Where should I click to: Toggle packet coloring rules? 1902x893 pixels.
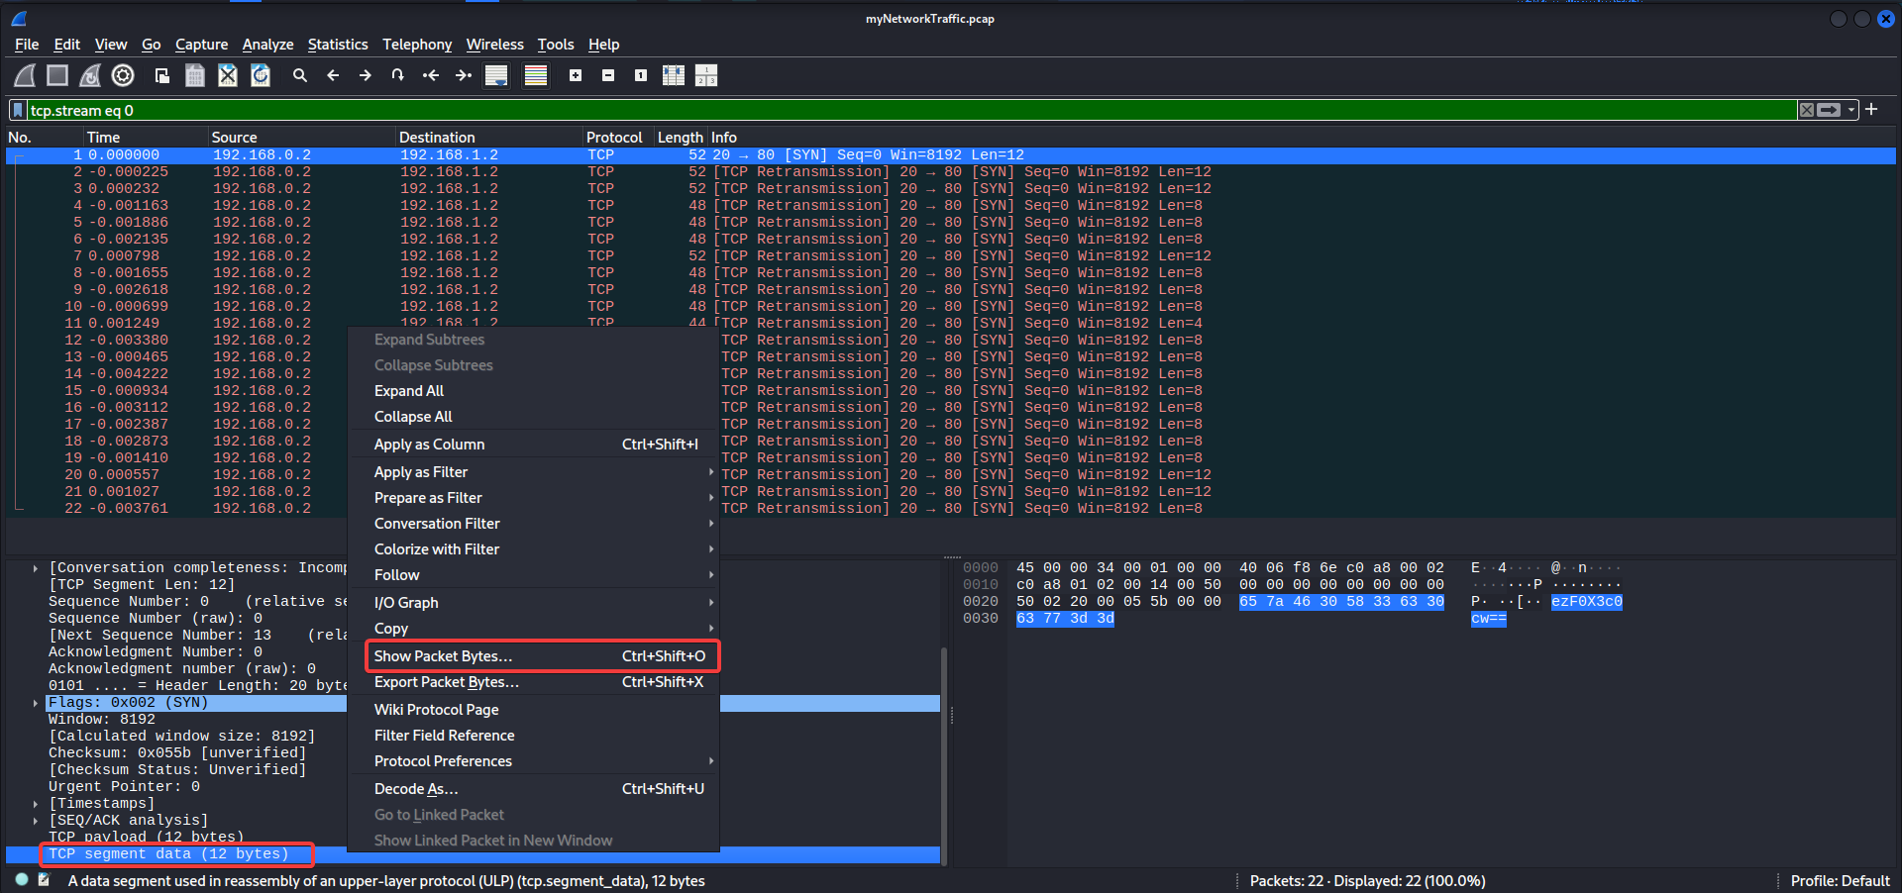tap(536, 75)
